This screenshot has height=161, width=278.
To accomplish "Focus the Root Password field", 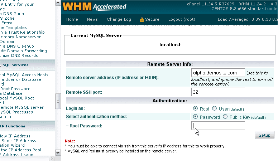I will tap(218, 126).
